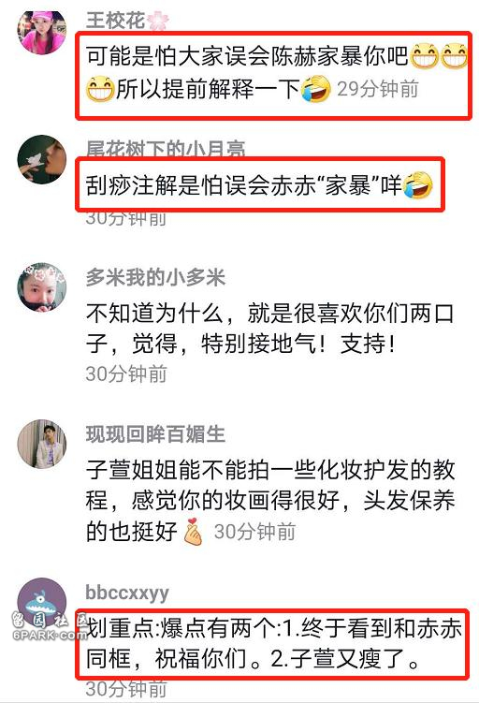Click the finger heart emoji after 的也挺好

[193, 532]
